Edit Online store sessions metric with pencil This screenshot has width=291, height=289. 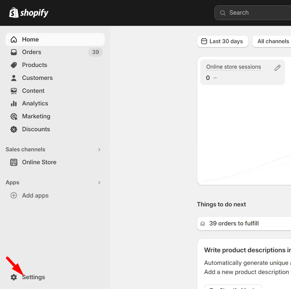(x=277, y=68)
